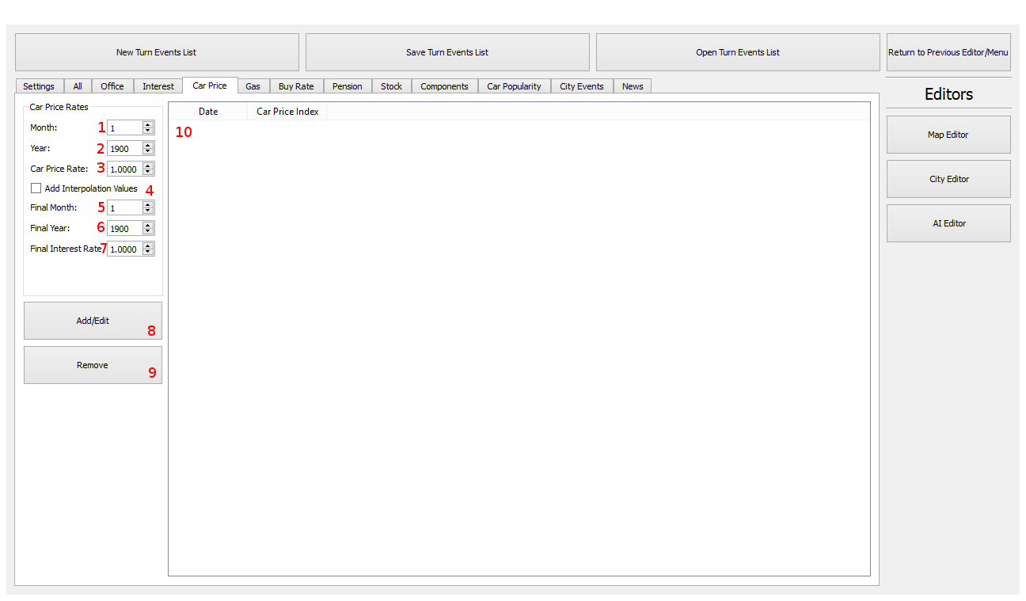Decrease the Final Month spinner value
Screen dimensions: 1026x601
point(147,211)
